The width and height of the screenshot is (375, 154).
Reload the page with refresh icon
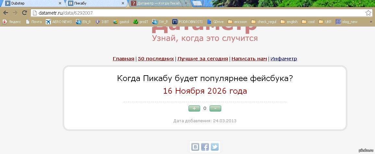24,13
